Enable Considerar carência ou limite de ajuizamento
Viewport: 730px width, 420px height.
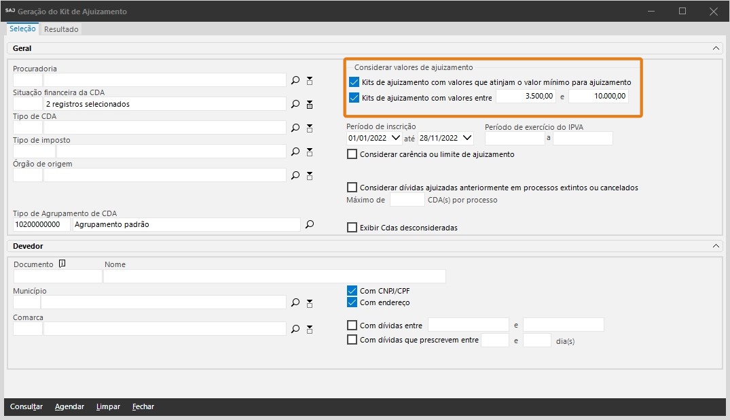coord(352,154)
